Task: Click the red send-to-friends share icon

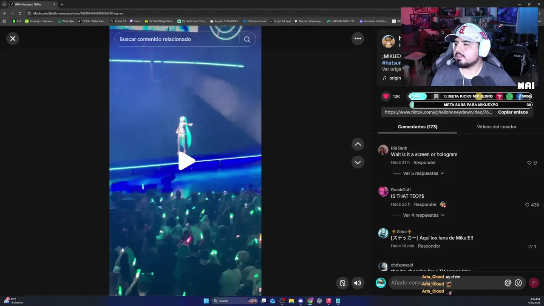Action: 499,96
